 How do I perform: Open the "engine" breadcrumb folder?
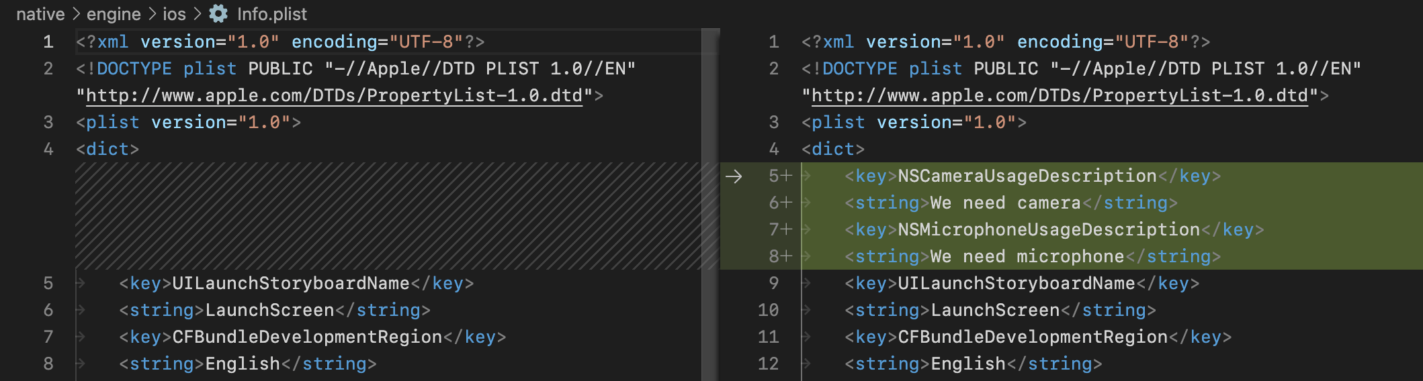click(114, 14)
